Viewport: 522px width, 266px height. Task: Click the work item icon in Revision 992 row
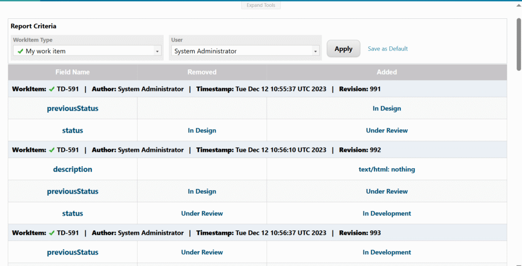click(x=51, y=150)
